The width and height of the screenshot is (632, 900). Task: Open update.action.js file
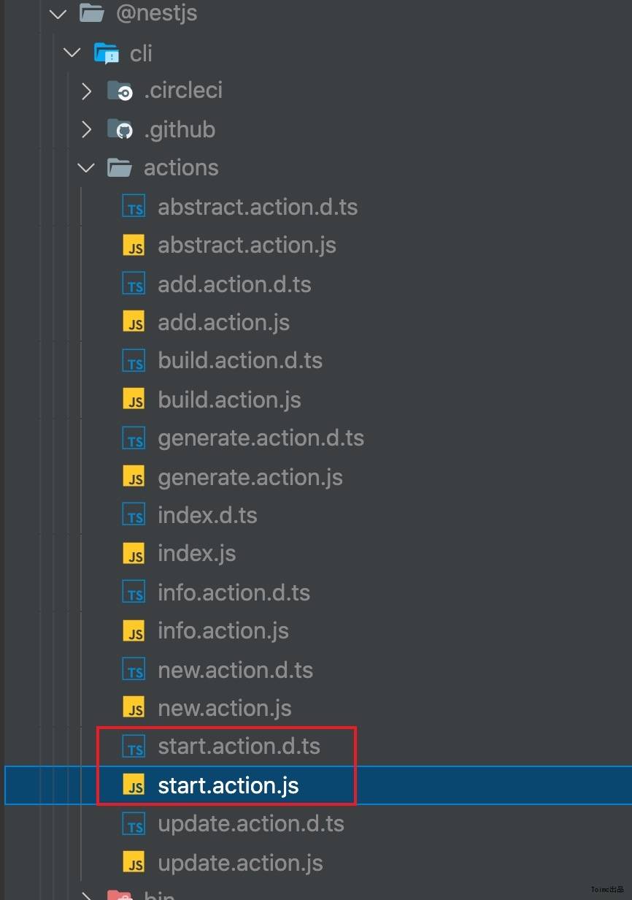(x=241, y=863)
